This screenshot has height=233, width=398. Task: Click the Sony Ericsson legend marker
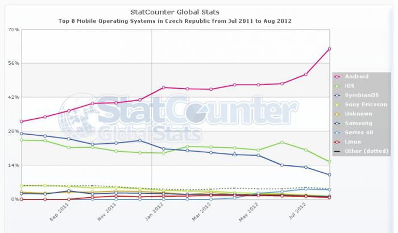[338, 105]
